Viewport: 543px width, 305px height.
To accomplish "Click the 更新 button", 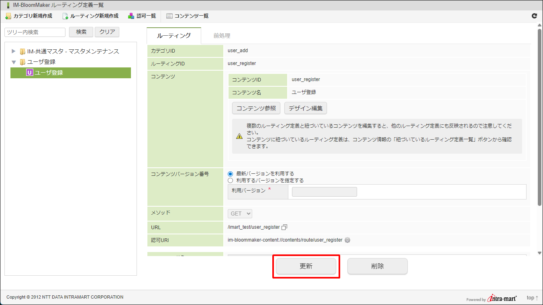I will pos(306,266).
